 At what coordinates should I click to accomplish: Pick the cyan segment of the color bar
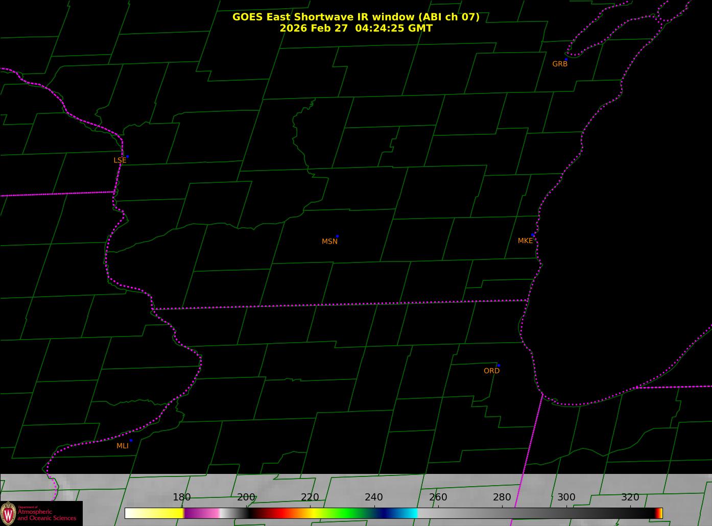click(x=409, y=513)
